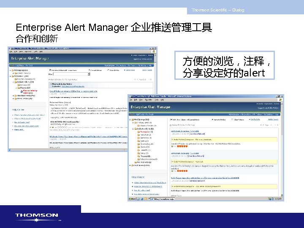
Task: Open first article title link in back window
Action: tap(73, 91)
